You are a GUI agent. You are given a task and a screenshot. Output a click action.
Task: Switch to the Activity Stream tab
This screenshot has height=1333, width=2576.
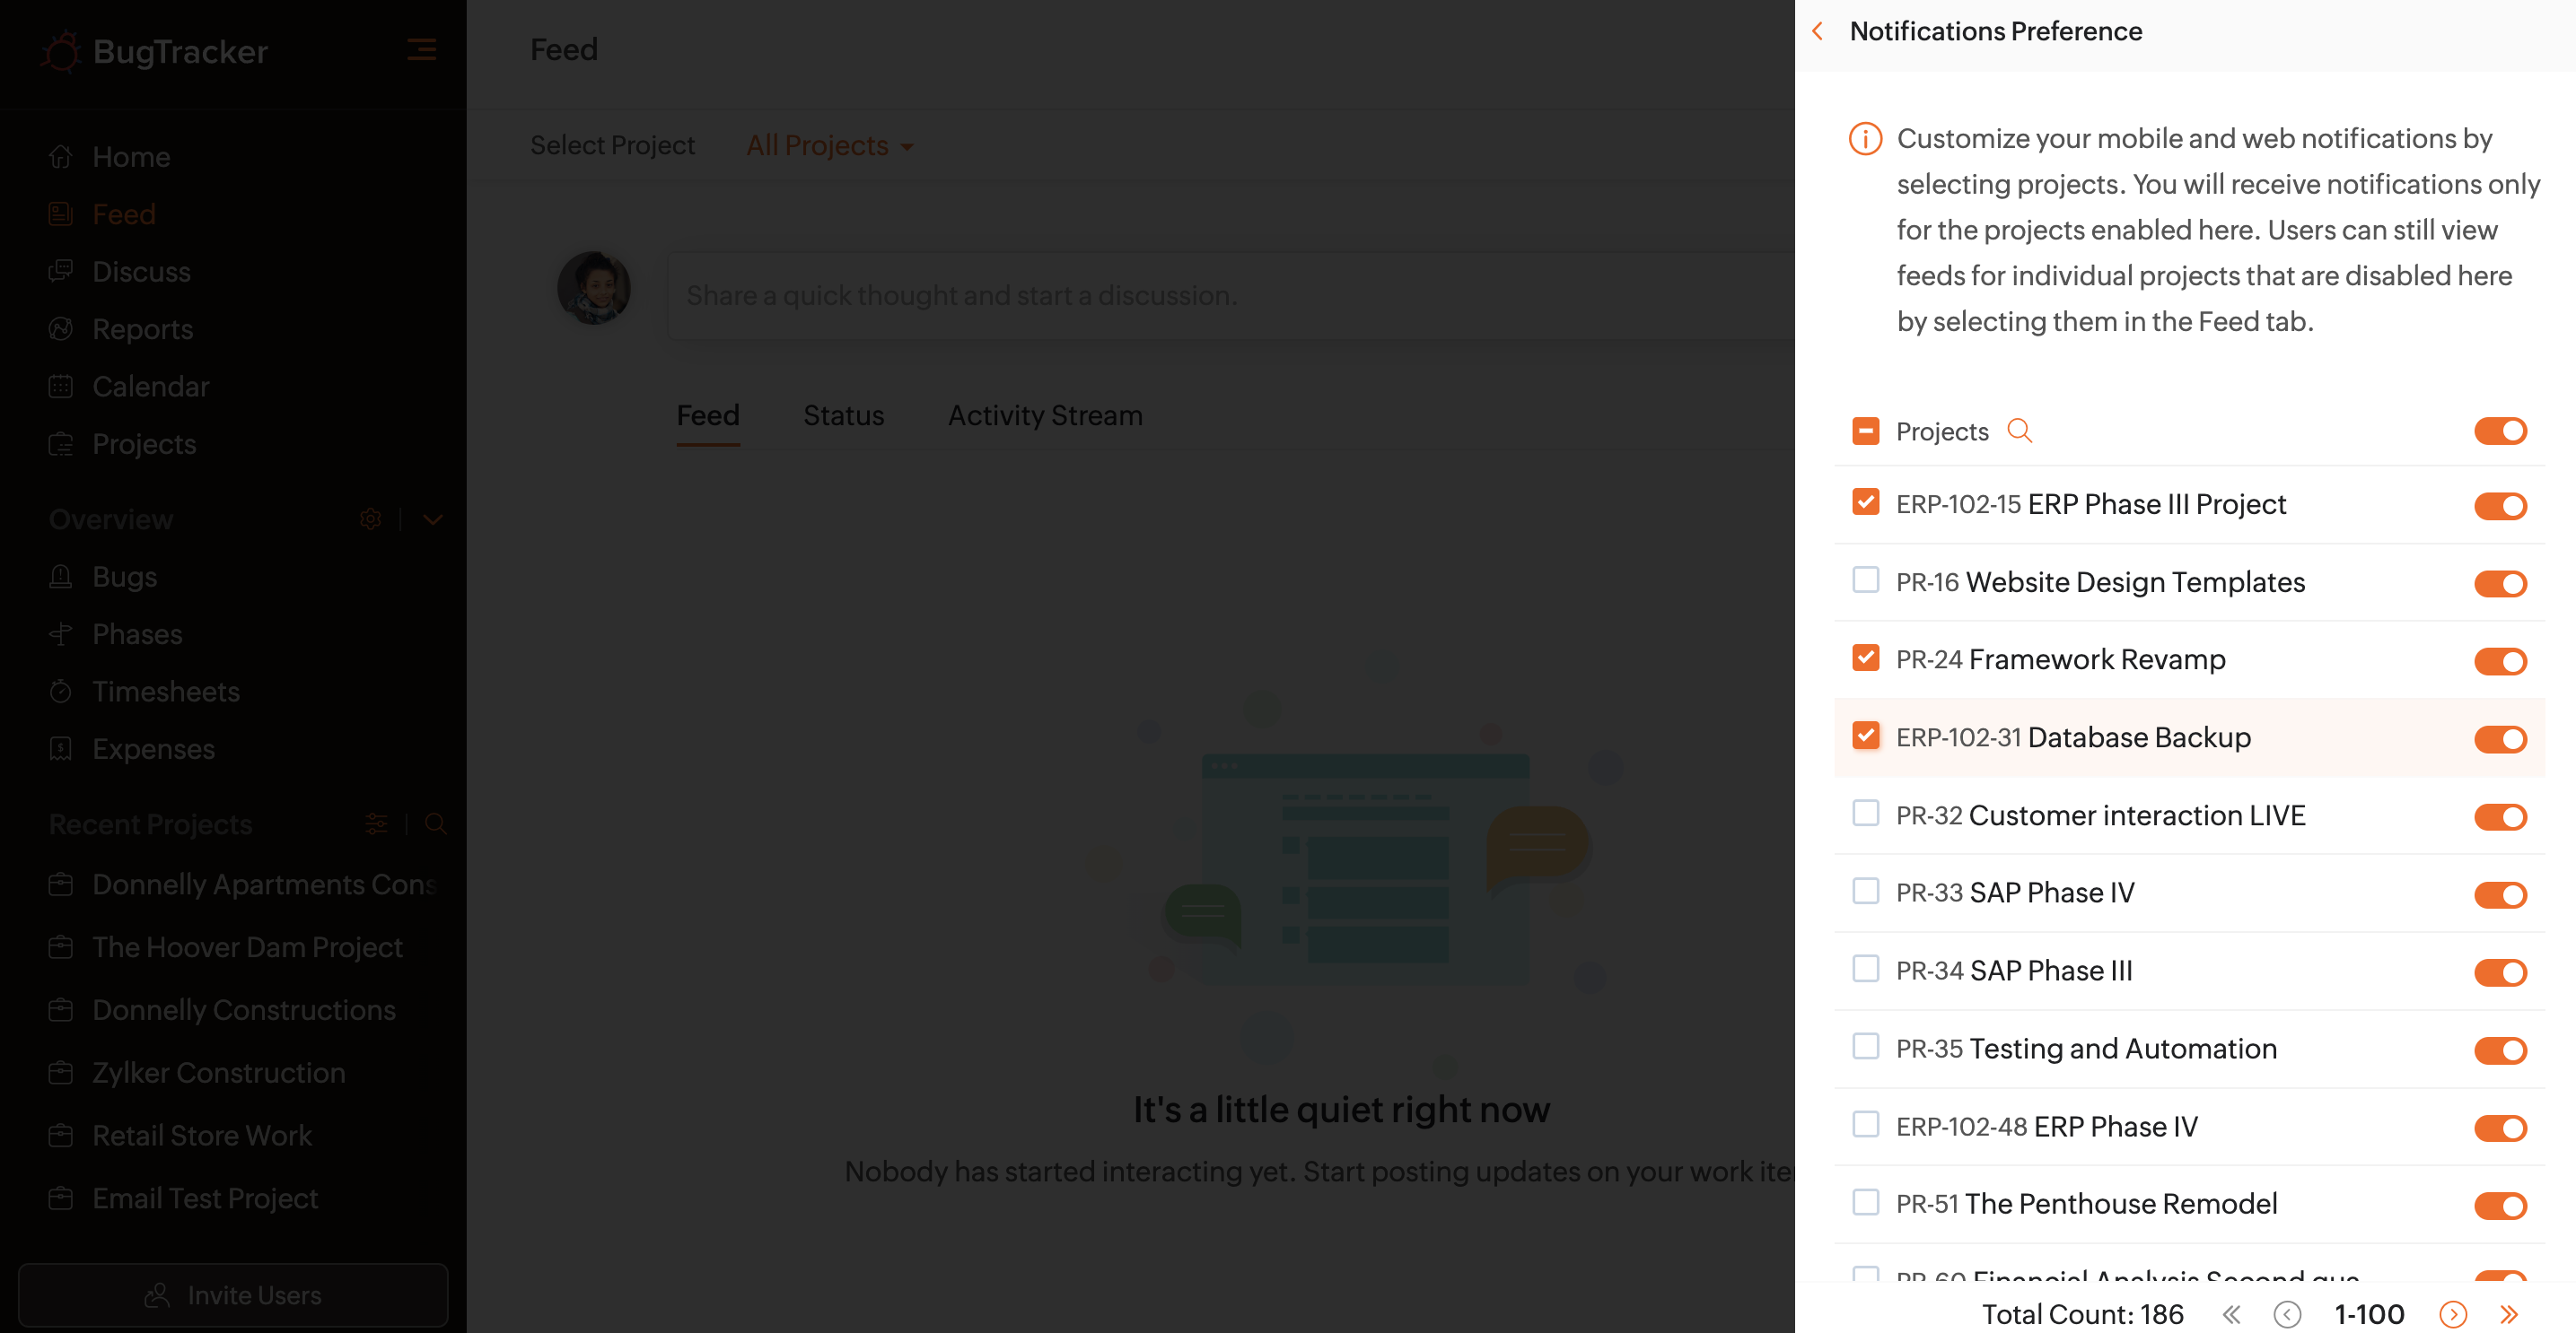tap(1044, 415)
